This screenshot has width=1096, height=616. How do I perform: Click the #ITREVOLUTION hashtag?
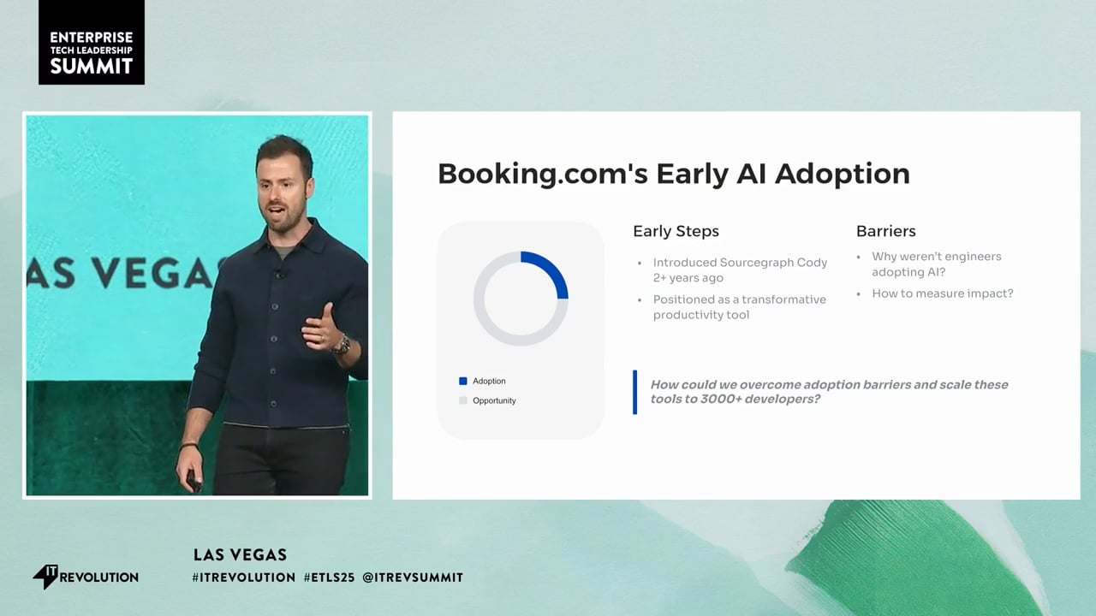click(244, 577)
